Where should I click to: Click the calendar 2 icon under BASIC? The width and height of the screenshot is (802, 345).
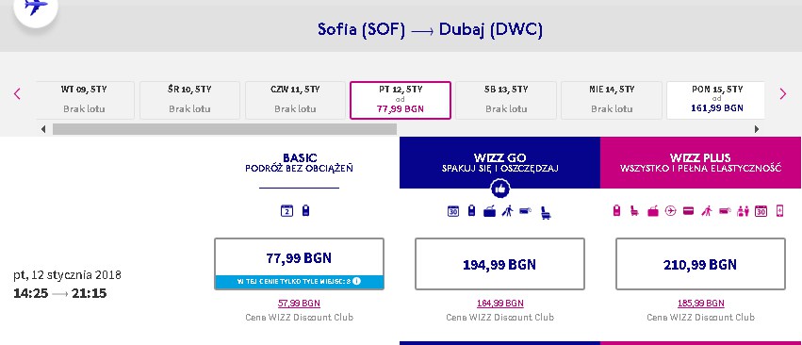tap(286, 210)
